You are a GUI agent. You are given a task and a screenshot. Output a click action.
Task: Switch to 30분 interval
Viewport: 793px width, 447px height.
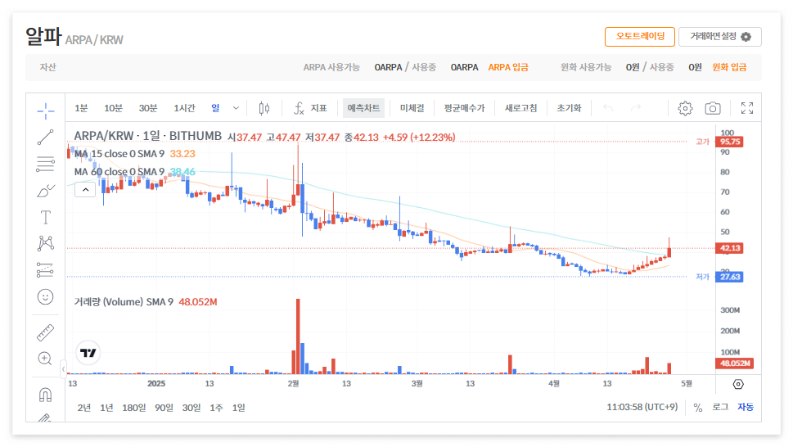pos(147,108)
